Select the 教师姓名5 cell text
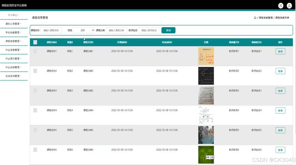Image resolution: width=296 pixels, height=165 pixels. coord(257,130)
